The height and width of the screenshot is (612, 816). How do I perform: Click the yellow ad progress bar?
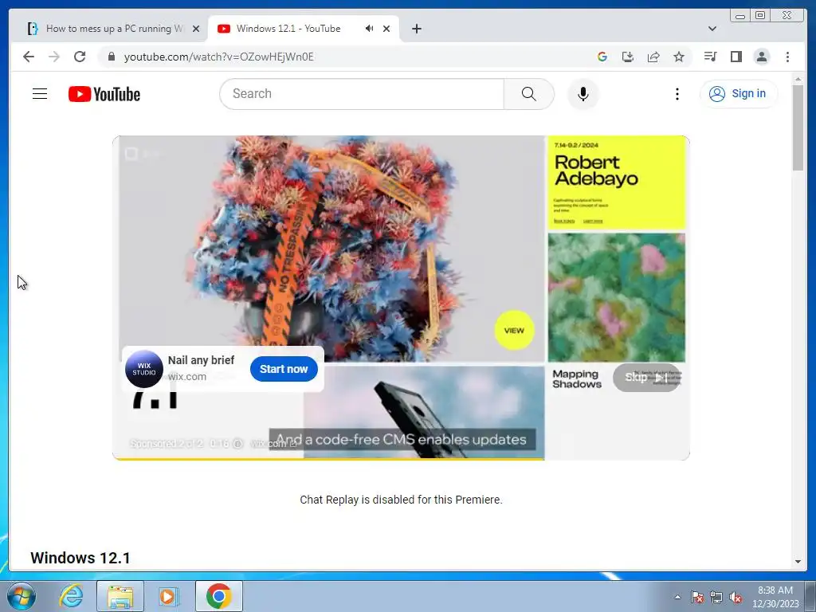(328, 458)
